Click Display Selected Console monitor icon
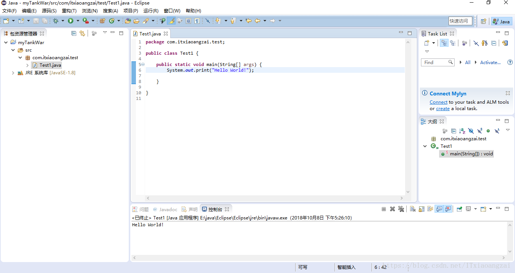515x273 pixels. (469, 209)
